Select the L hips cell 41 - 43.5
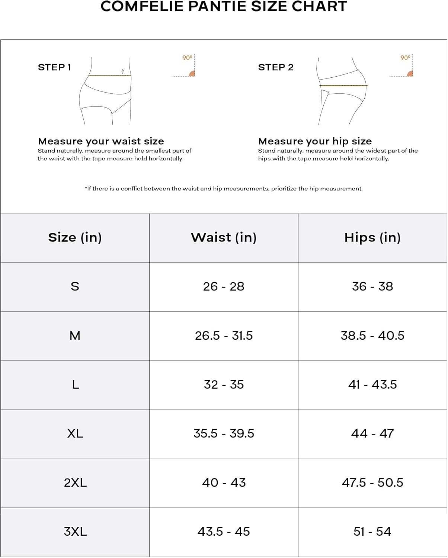Viewport: 448px width, 558px height. (x=372, y=385)
